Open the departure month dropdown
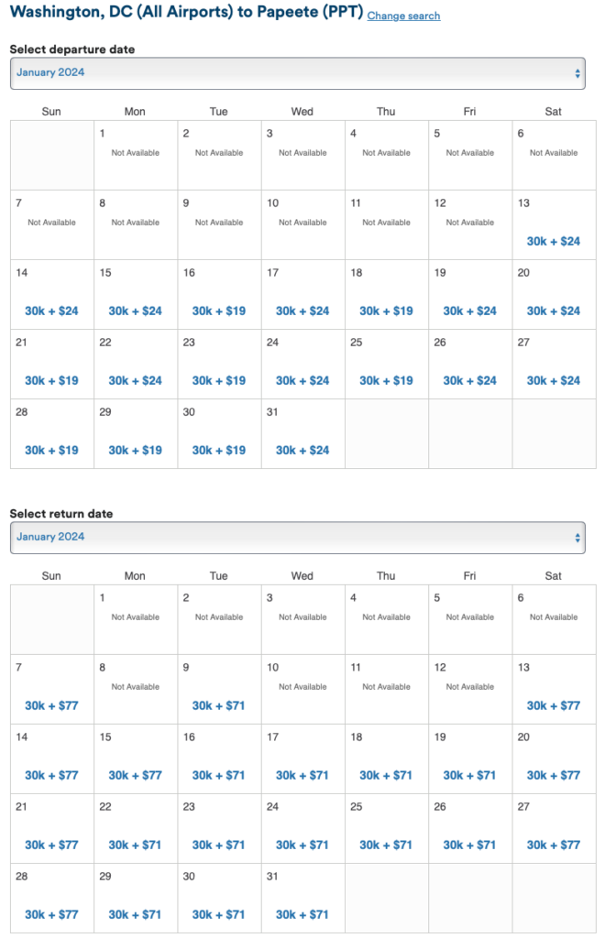Image resolution: width=605 pixels, height=938 pixels. click(297, 73)
